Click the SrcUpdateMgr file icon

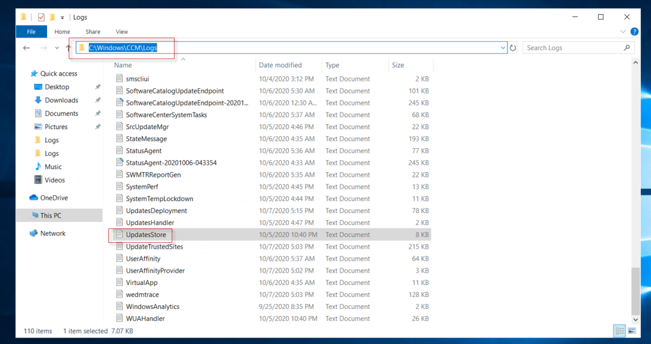pyautogui.click(x=120, y=127)
